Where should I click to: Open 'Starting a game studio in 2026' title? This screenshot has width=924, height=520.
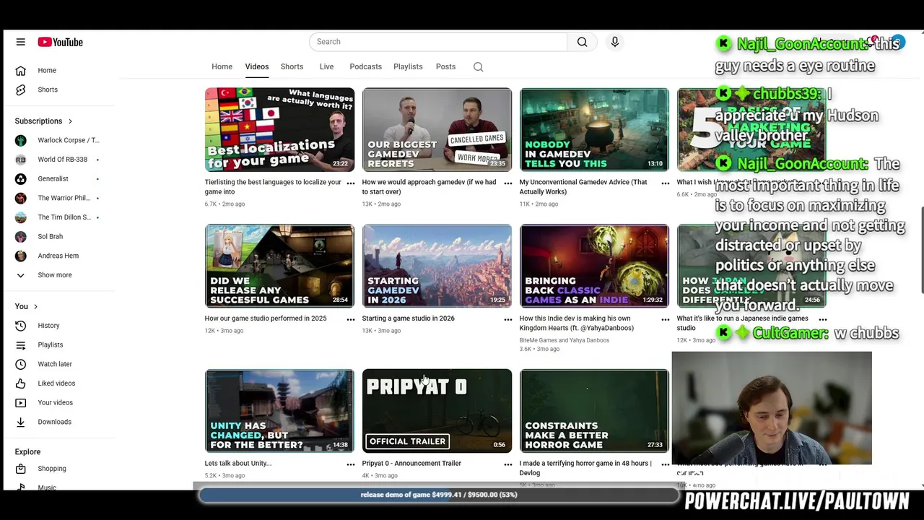(x=408, y=318)
